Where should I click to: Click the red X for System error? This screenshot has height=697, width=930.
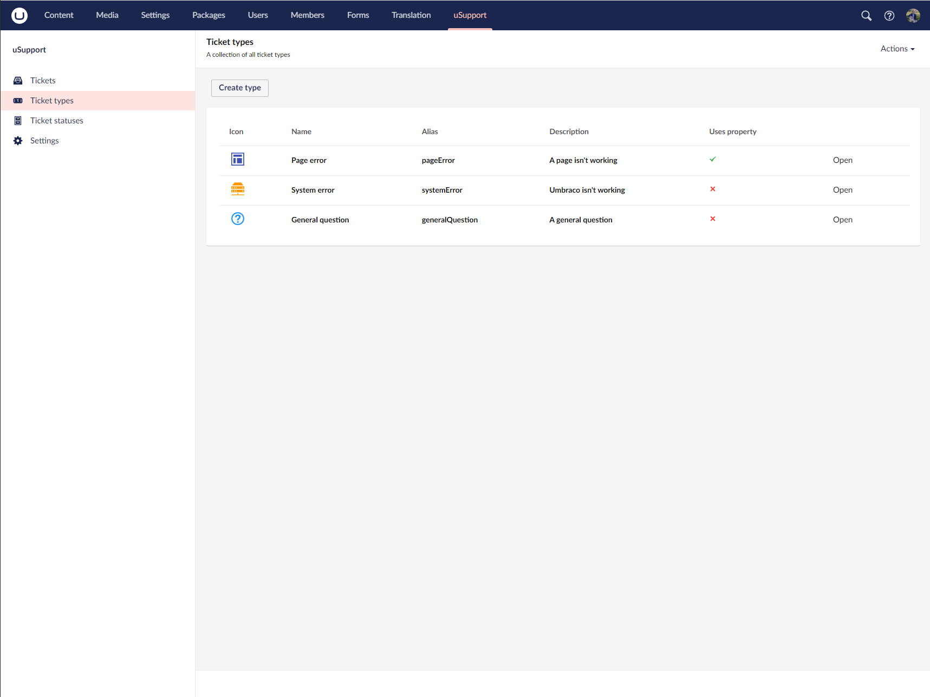[712, 189]
